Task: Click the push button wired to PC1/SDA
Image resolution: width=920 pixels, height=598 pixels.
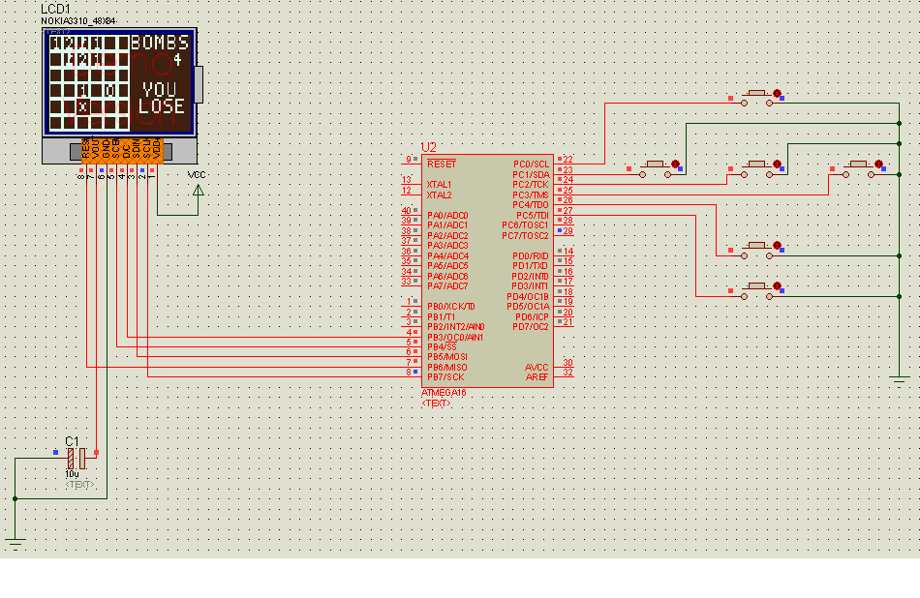Action: pyautogui.click(x=655, y=168)
